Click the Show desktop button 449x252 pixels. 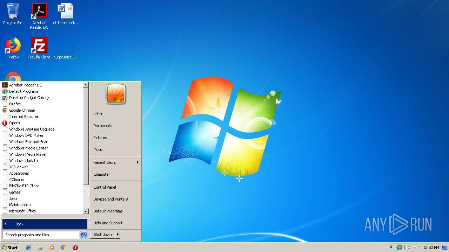[445, 247]
